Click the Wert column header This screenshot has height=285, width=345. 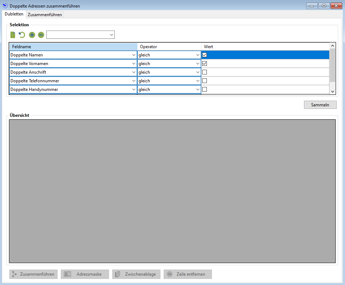point(265,47)
